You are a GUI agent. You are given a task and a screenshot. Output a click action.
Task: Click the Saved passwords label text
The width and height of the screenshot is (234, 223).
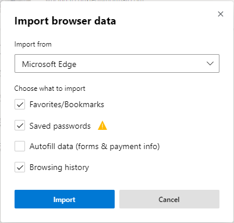pyautogui.click(x=60, y=126)
